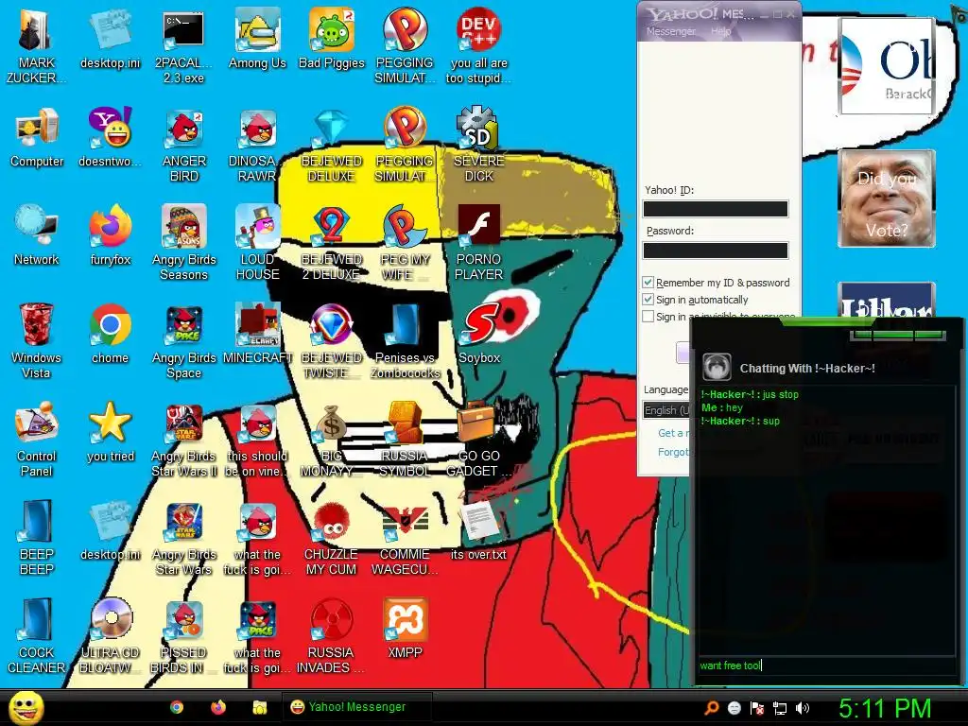Select the chat line '!~Hacker~! : jus stop'
Viewport: 968px width, 726px height.
click(x=750, y=394)
